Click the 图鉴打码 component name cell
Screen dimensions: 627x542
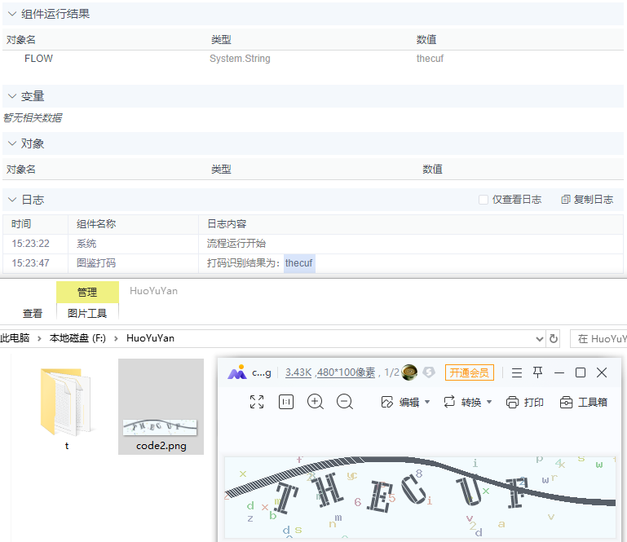coord(96,263)
